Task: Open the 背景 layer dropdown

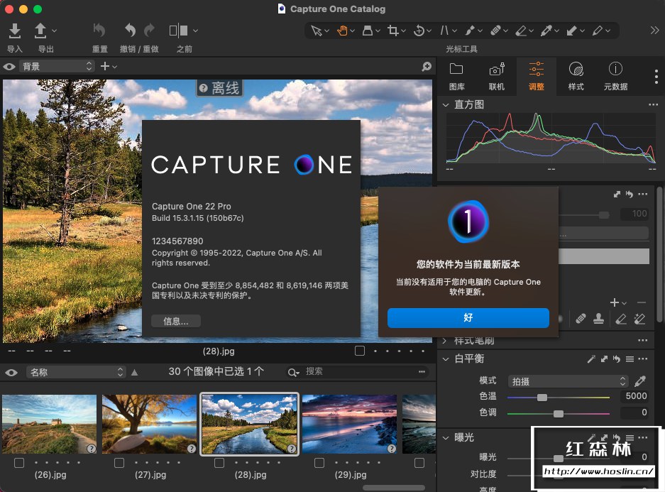Action: [x=57, y=66]
